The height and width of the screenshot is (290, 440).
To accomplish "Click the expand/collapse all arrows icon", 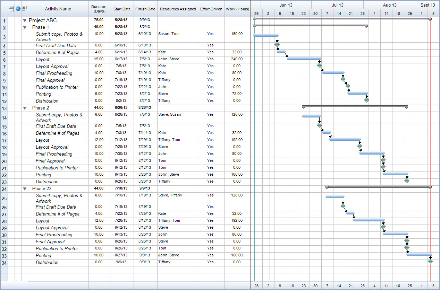I will pyautogui.click(x=25, y=9).
